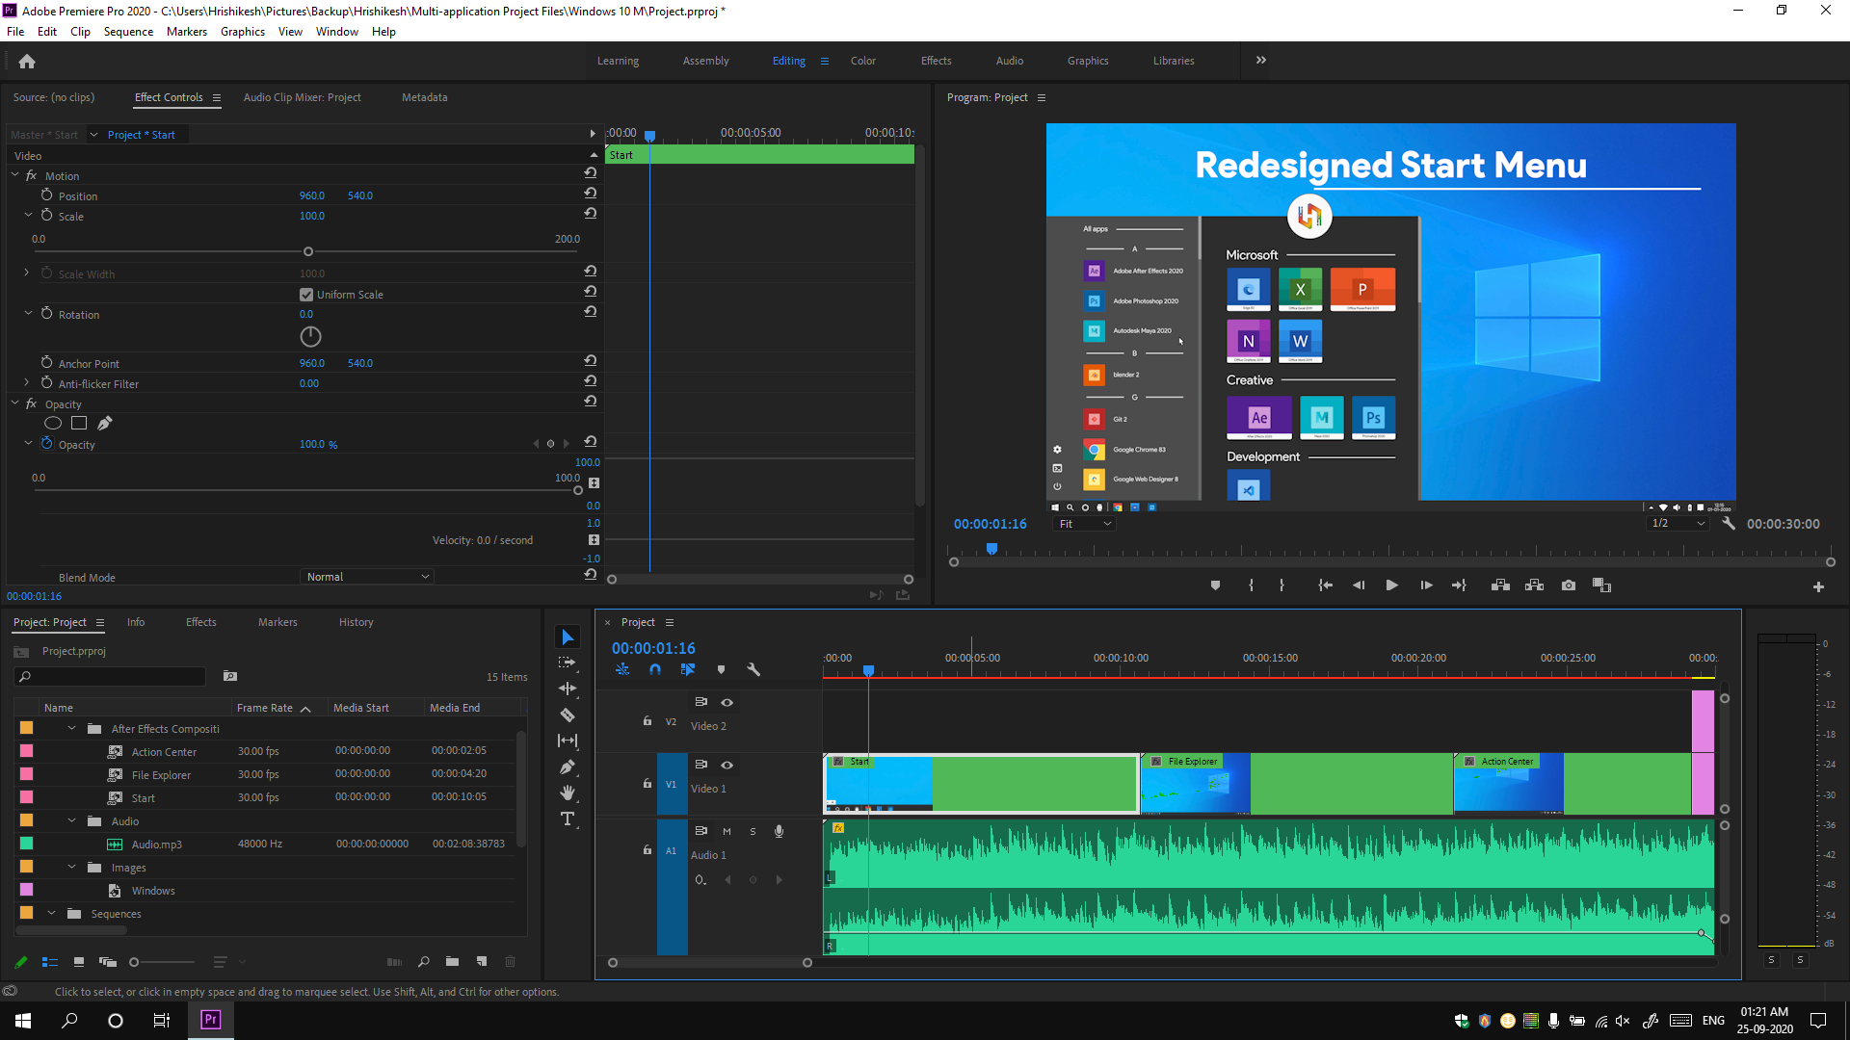1850x1040 pixels.
Task: Show more workspaces with double chevron
Action: click(1261, 61)
